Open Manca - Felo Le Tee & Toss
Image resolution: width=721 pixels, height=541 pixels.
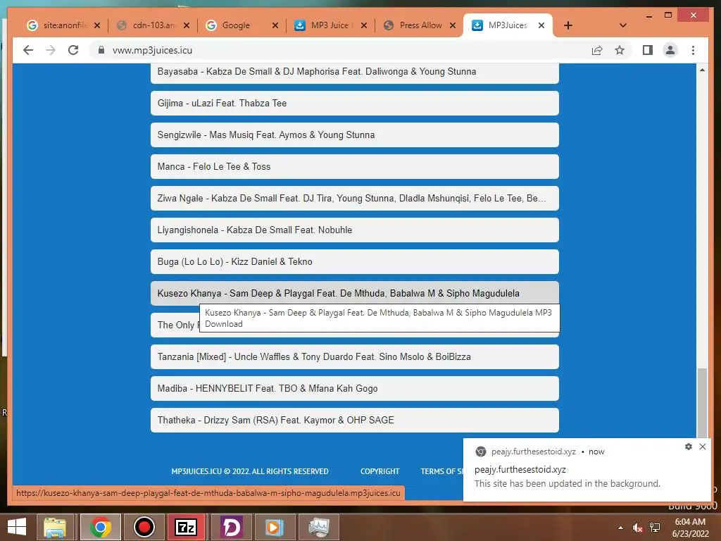coord(355,166)
